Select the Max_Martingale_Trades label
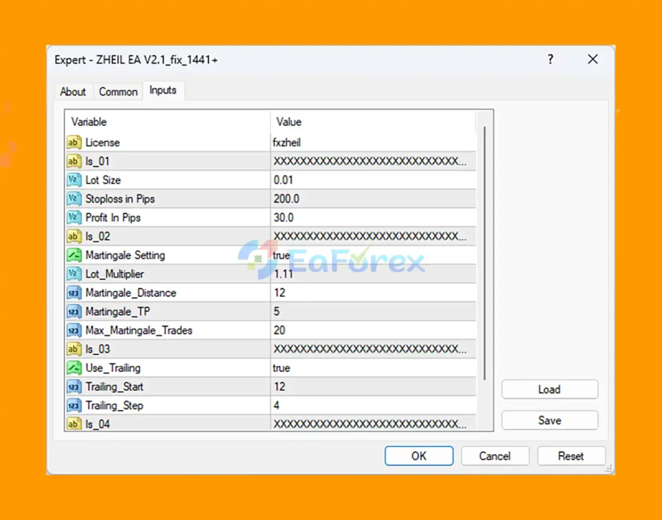This screenshot has width=662, height=520. pyautogui.click(x=139, y=331)
